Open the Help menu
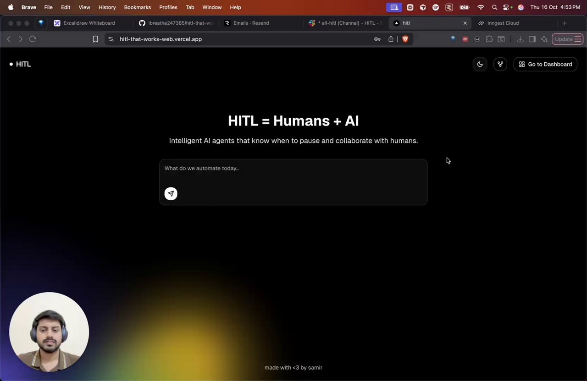This screenshot has height=381, width=587. click(x=235, y=7)
